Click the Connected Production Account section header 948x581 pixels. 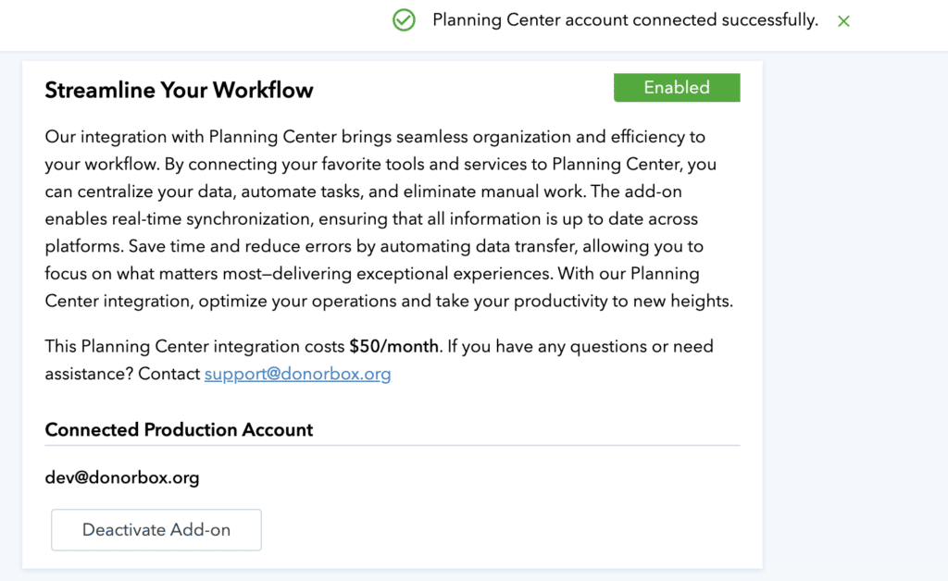(179, 429)
